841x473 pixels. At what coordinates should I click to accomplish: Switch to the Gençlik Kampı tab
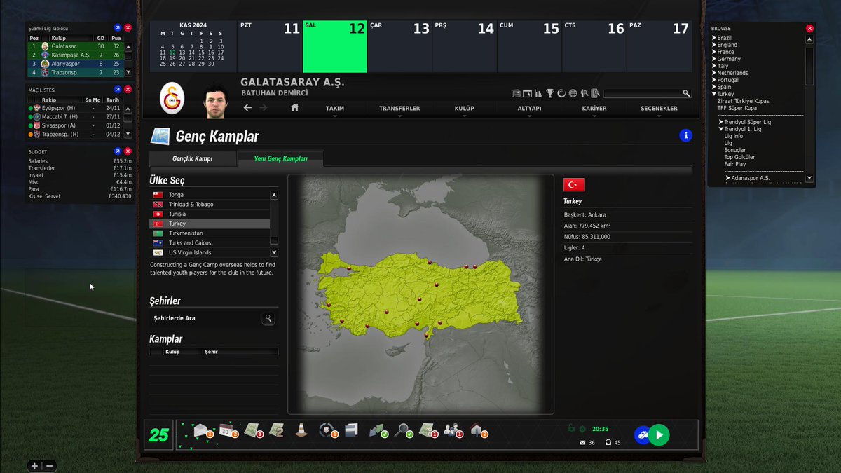point(193,159)
